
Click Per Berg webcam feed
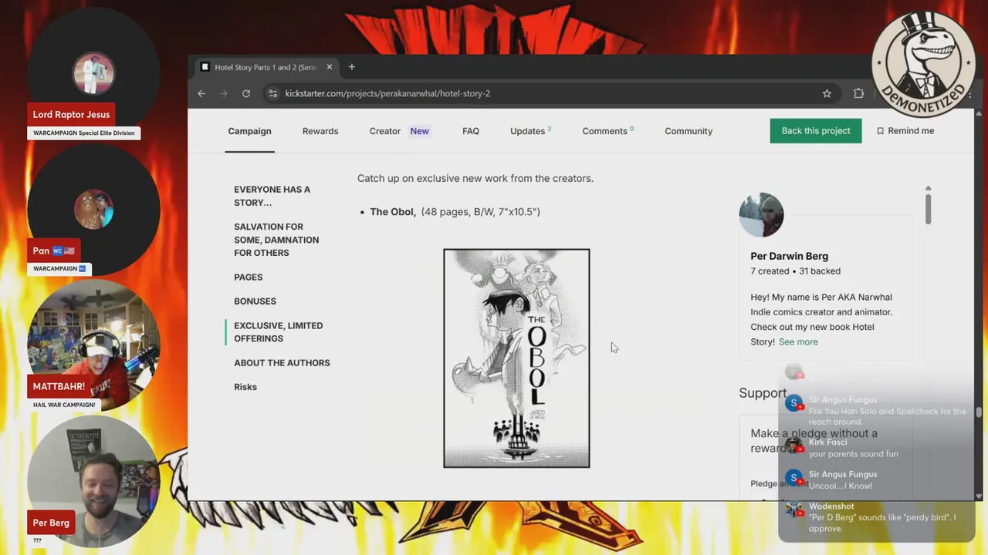[93, 481]
